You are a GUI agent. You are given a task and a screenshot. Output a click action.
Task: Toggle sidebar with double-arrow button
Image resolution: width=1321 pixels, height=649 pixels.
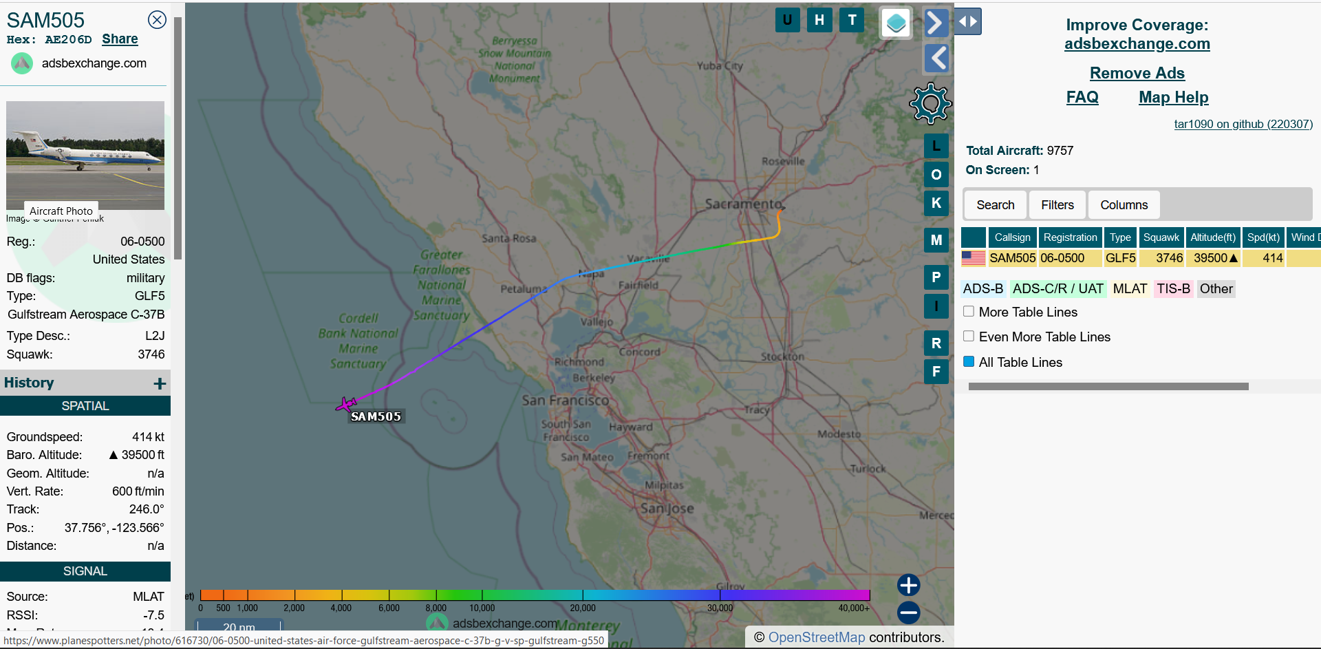pos(967,21)
